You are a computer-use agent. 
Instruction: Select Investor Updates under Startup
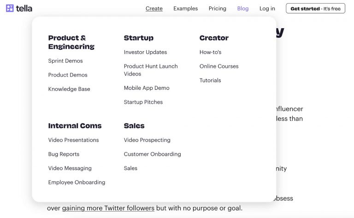145,52
